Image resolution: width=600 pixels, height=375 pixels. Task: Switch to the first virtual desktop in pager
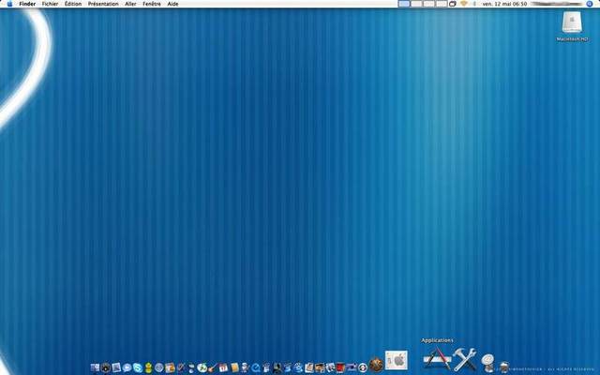coord(404,4)
